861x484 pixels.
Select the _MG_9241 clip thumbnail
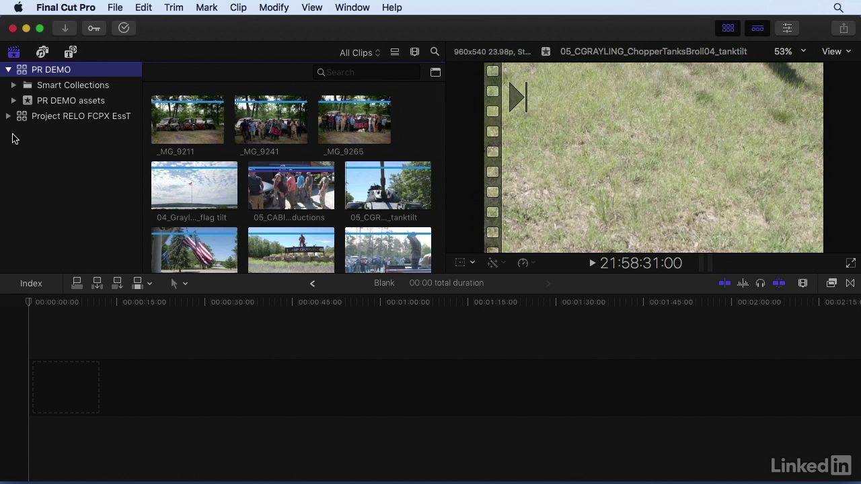(271, 120)
